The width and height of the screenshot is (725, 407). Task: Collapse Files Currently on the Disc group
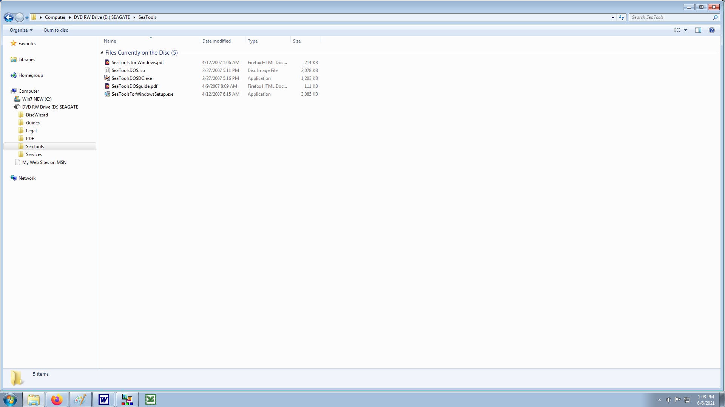102,53
